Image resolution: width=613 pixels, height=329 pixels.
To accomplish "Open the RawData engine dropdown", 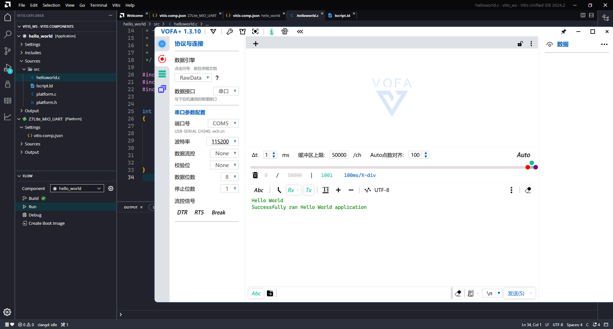I will coord(193,78).
